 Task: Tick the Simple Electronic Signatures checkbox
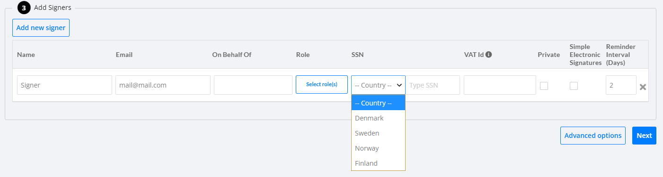(574, 86)
